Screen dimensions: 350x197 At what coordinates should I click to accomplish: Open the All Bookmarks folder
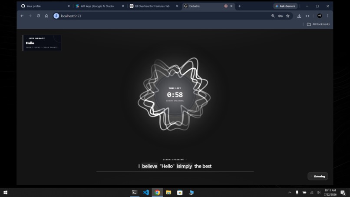[x=318, y=24]
